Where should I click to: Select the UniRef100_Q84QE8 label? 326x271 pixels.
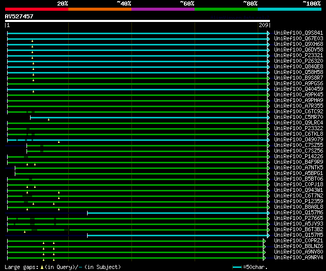click(298, 66)
